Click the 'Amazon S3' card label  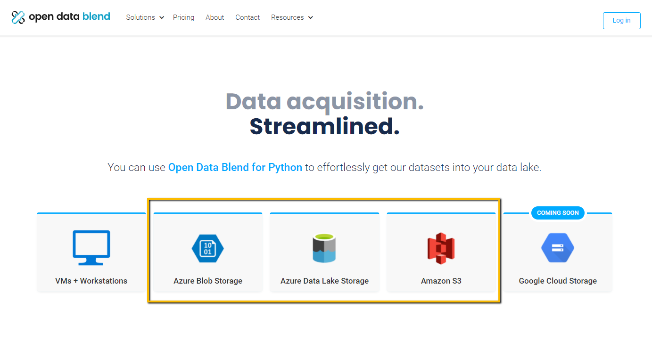pyautogui.click(x=441, y=281)
